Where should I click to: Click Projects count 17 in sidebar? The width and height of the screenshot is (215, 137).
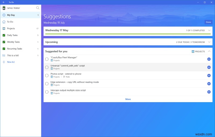point(37,28)
